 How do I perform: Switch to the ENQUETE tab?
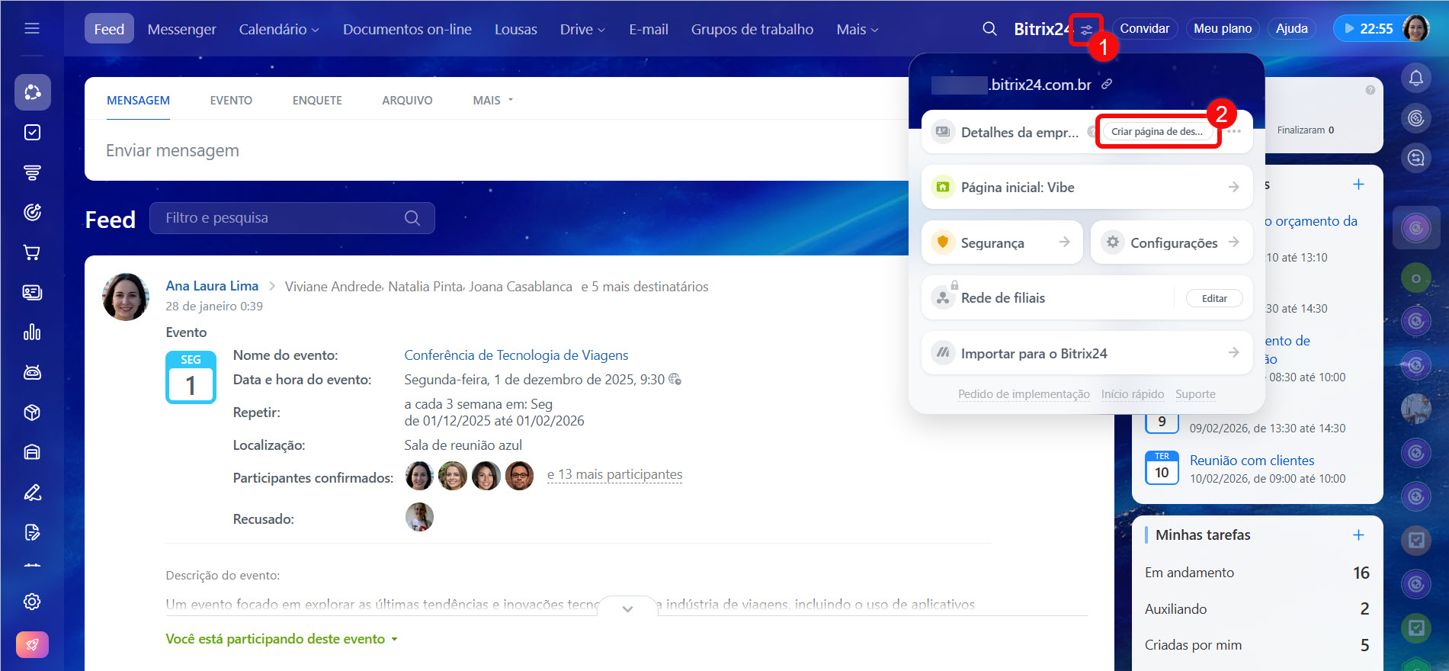(x=317, y=101)
